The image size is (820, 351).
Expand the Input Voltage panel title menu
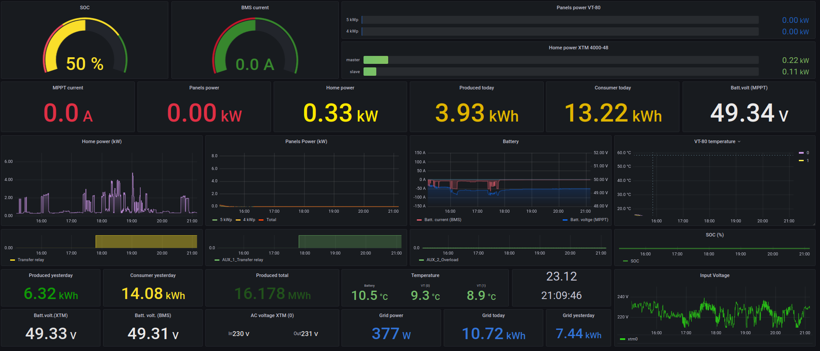(x=714, y=275)
